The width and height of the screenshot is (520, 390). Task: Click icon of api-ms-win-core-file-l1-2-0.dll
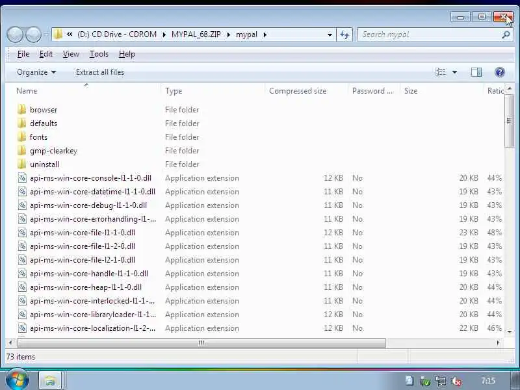pyautogui.click(x=22, y=246)
